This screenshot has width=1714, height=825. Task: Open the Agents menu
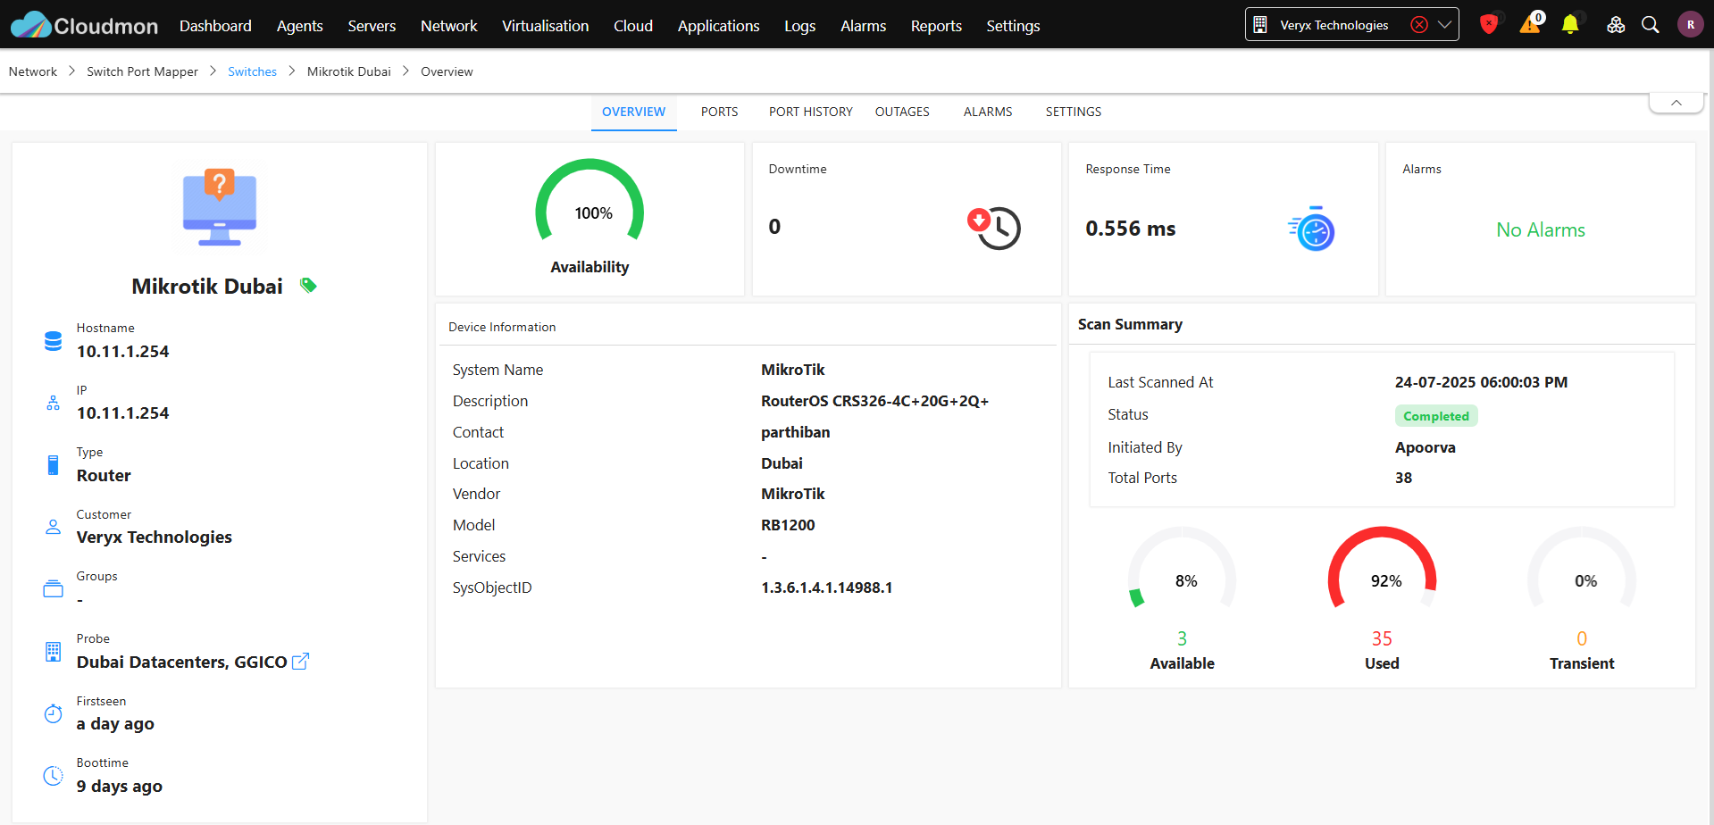300,26
